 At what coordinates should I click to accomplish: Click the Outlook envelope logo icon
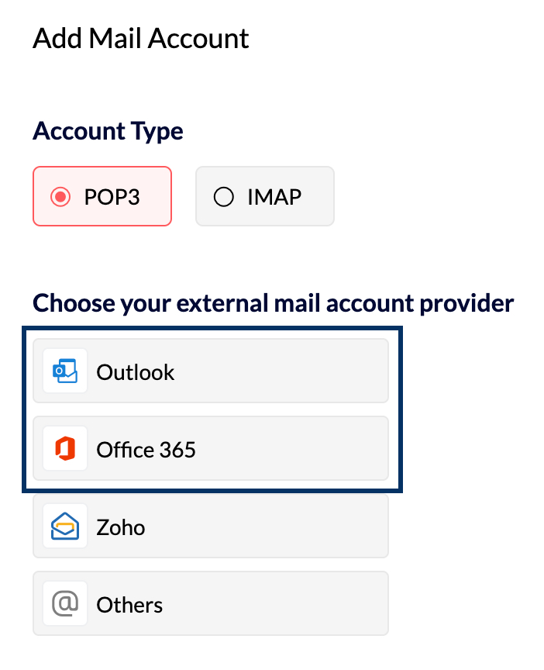pos(65,371)
